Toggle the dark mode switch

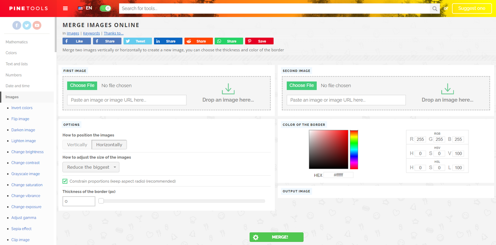(x=105, y=9)
